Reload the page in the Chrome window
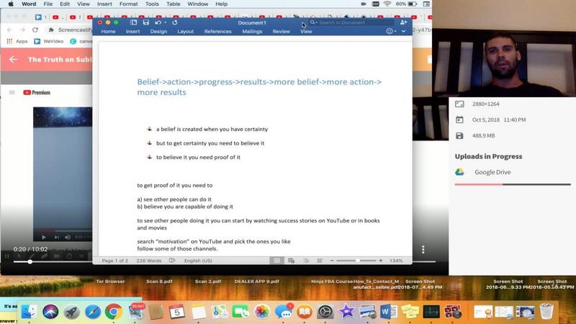 [x=35, y=30]
